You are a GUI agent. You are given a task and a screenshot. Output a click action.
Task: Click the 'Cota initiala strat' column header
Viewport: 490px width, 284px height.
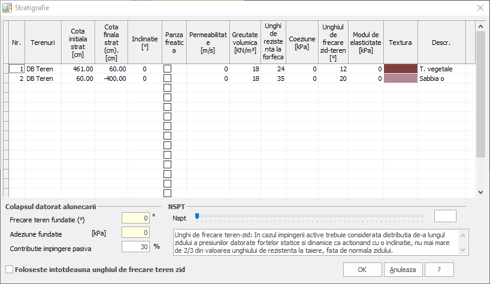coord(78,43)
